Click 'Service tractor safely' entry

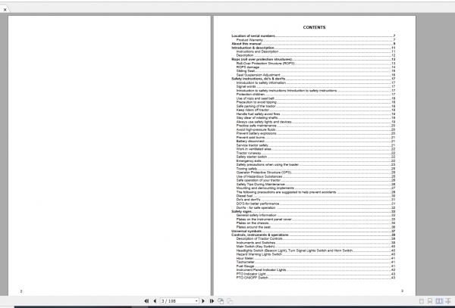click(x=253, y=145)
